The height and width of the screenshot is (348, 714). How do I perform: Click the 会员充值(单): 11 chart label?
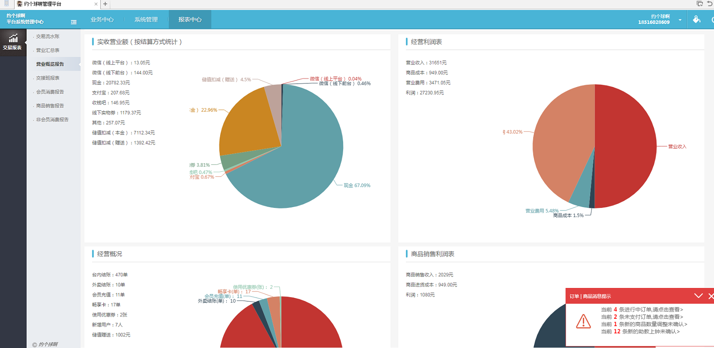click(223, 296)
